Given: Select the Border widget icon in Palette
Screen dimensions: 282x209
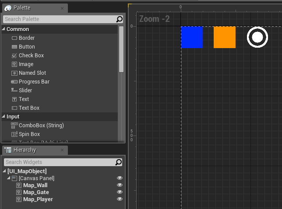Looking at the screenshot, I should 14,38.
